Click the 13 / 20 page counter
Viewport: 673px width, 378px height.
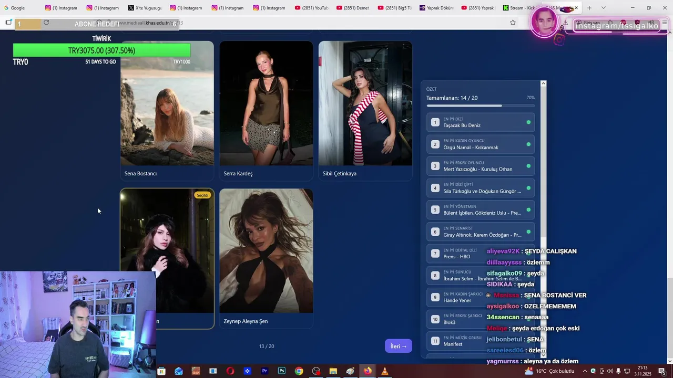click(x=267, y=346)
